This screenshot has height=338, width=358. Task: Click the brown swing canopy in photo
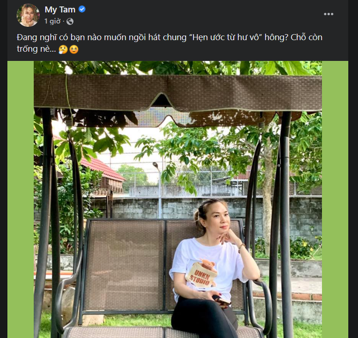coord(178,93)
